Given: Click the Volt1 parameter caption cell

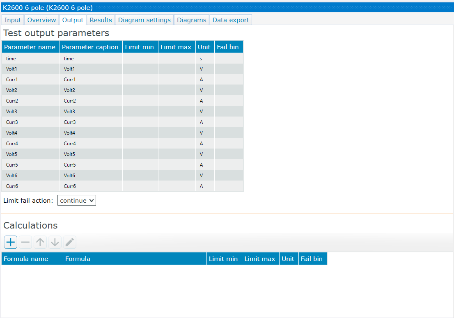Looking at the screenshot, I should tap(91, 69).
